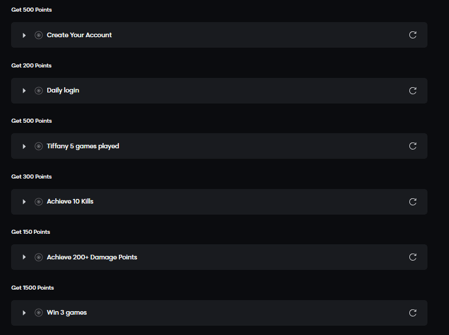449x335 pixels.
Task: Refresh the Daily login task
Action: [x=413, y=91]
